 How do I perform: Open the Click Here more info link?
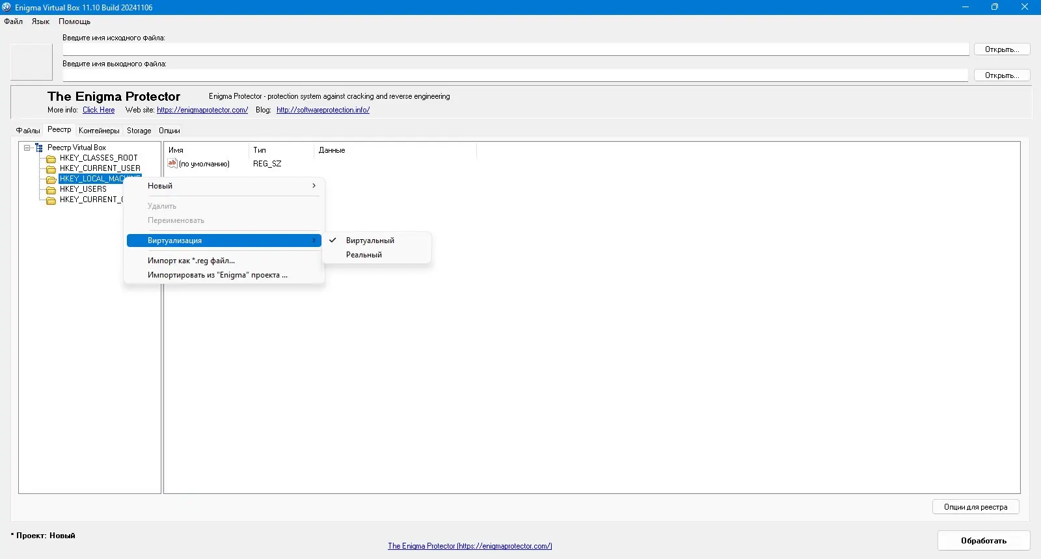pyautogui.click(x=98, y=110)
